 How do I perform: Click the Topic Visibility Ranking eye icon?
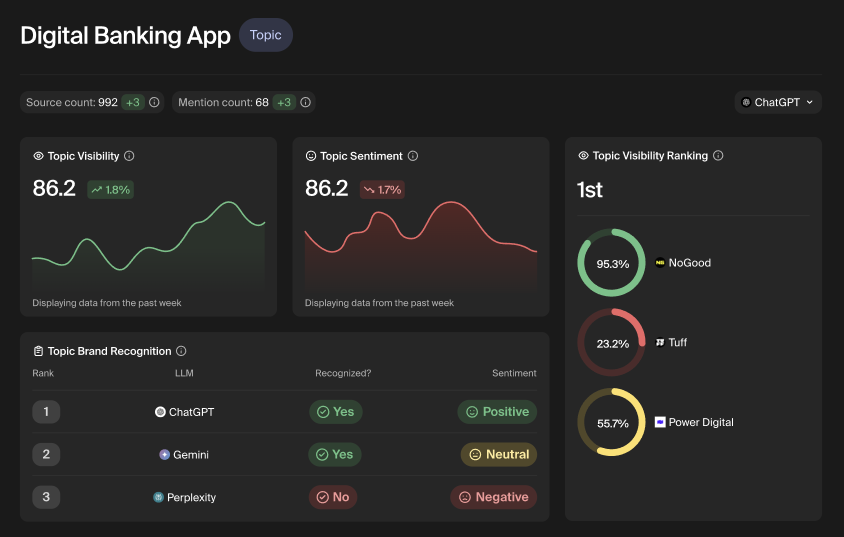tap(583, 155)
